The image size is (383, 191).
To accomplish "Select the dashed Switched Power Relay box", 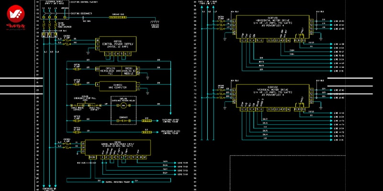I will (x=124, y=111).
